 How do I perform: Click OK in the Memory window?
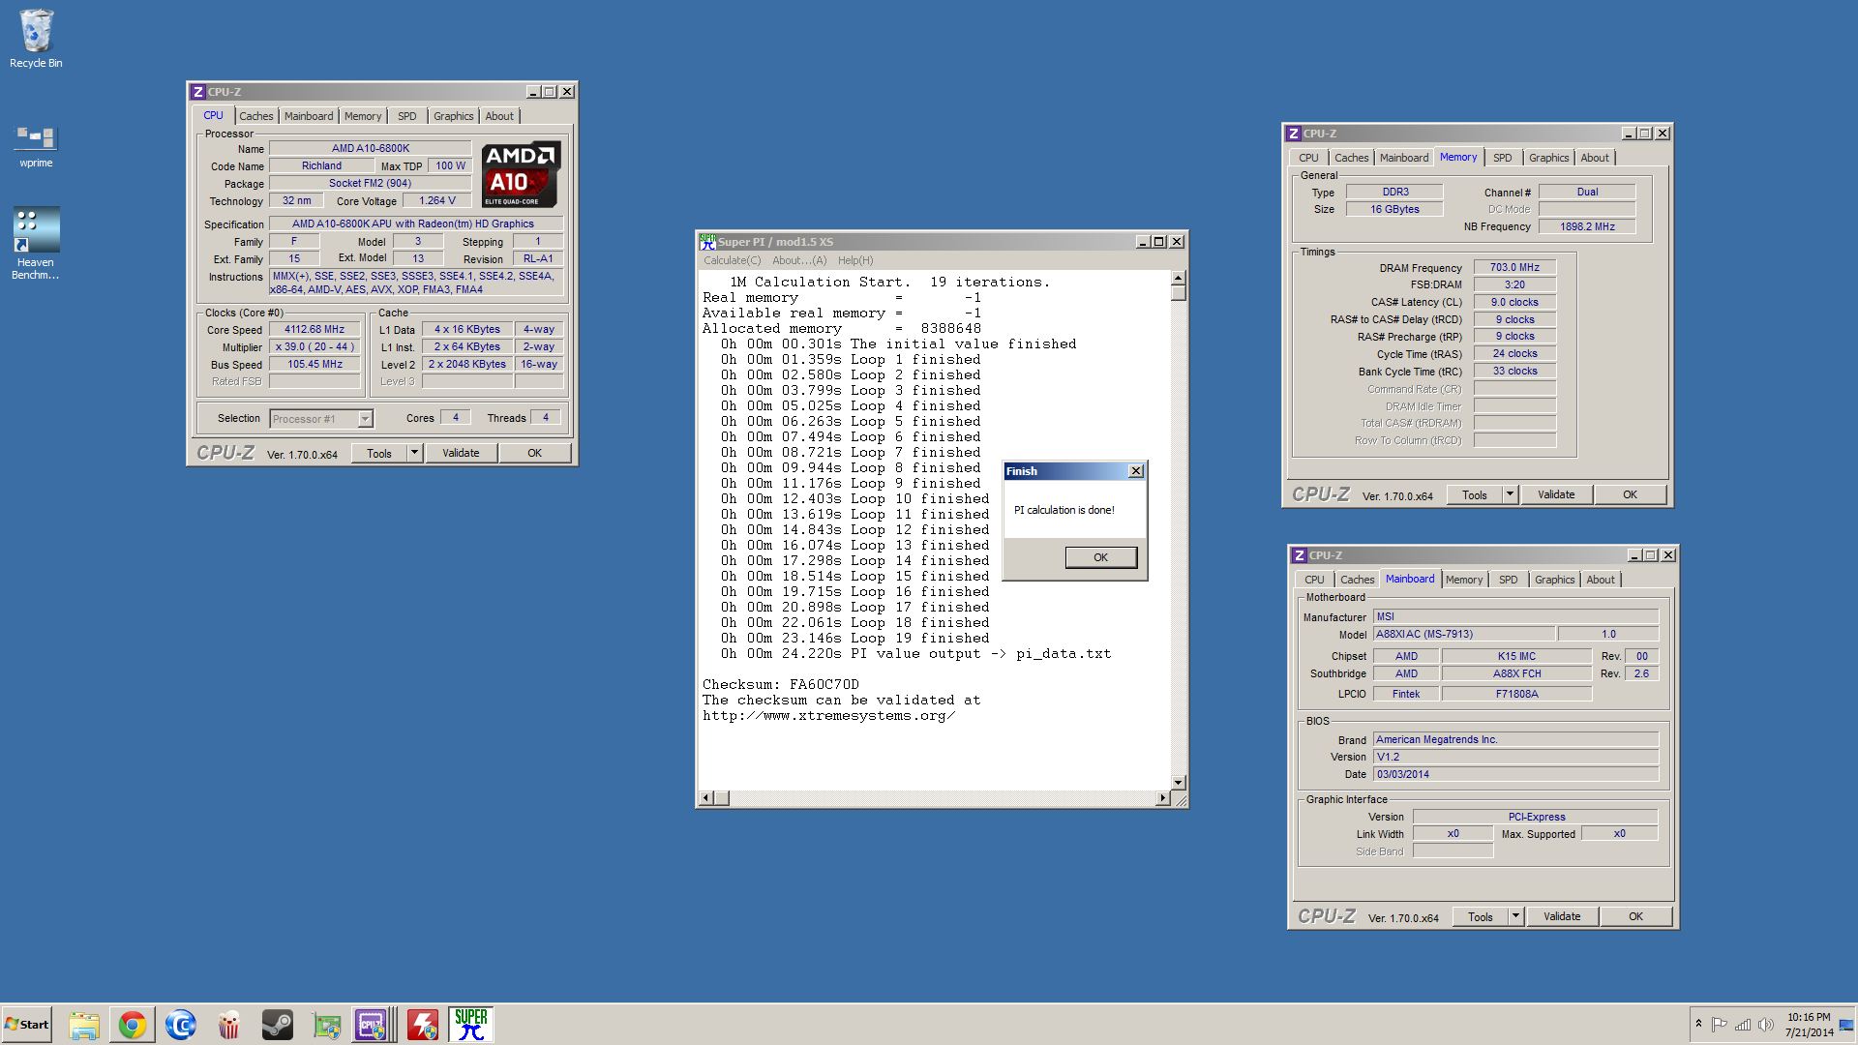click(x=1630, y=494)
